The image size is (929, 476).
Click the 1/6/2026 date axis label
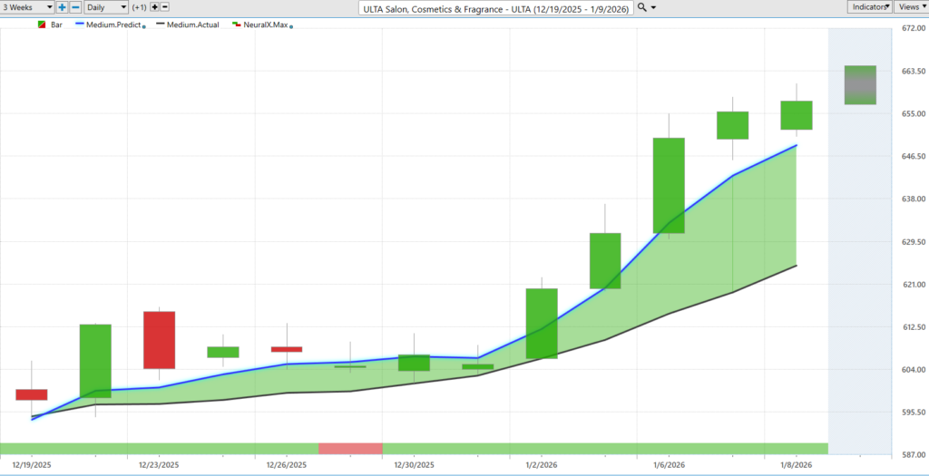[669, 465]
